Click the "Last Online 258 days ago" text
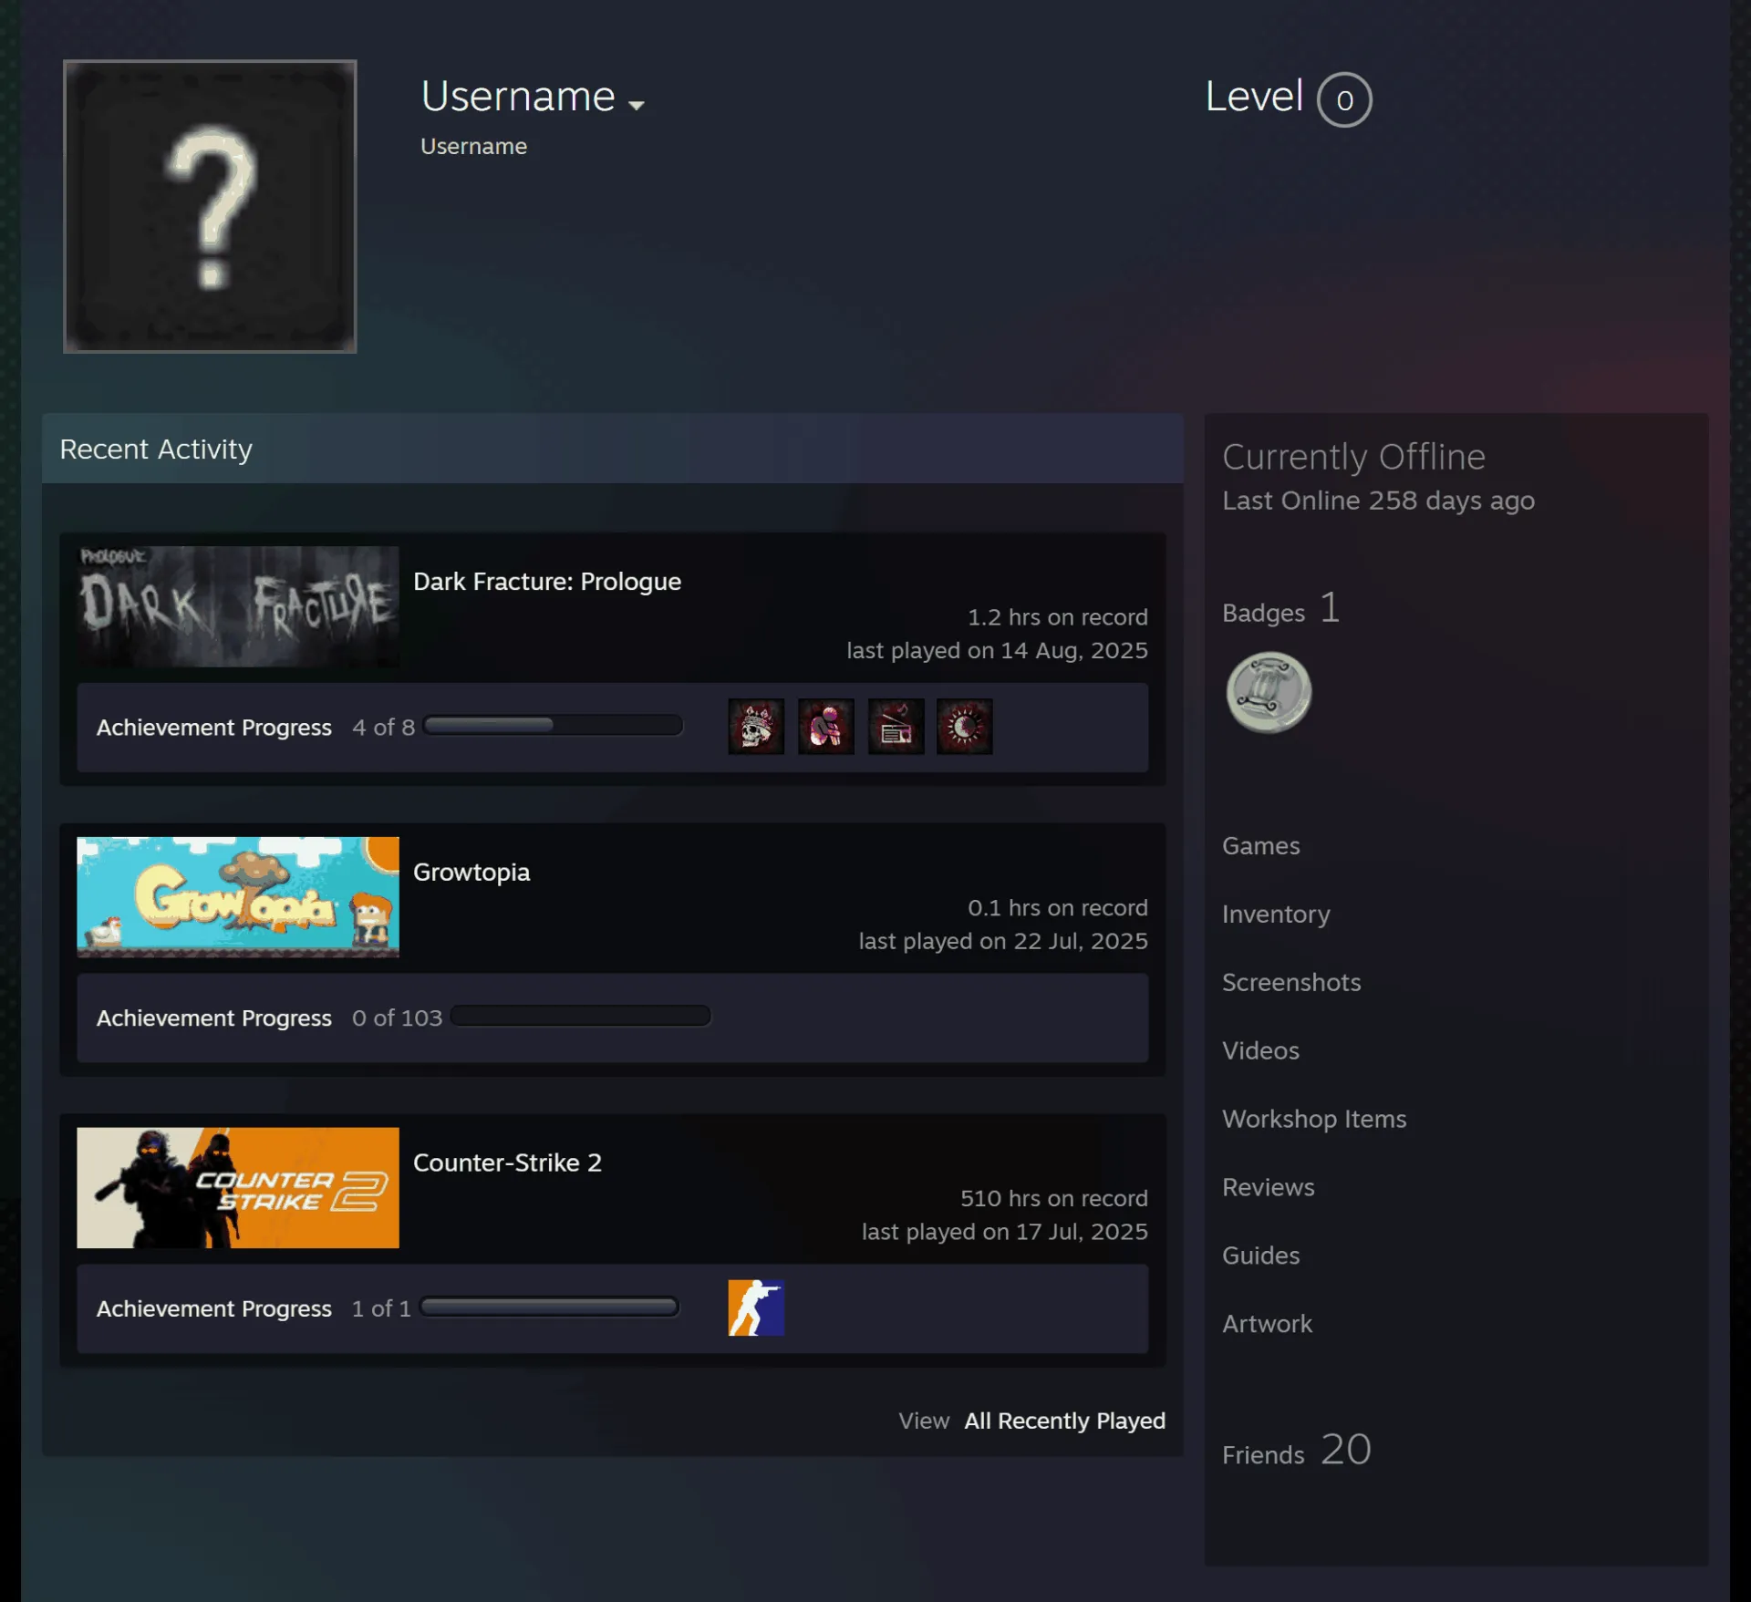The width and height of the screenshot is (1751, 1602). pos(1378,501)
